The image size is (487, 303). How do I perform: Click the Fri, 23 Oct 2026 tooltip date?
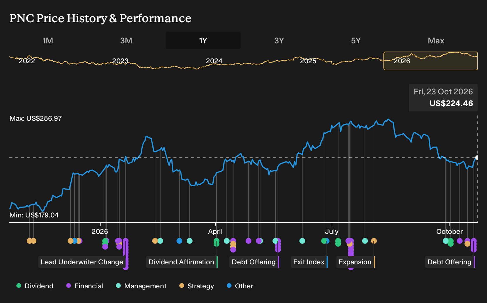[x=443, y=91]
